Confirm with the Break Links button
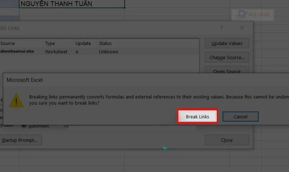Screen dimensions: 289x172 (x=197, y=117)
